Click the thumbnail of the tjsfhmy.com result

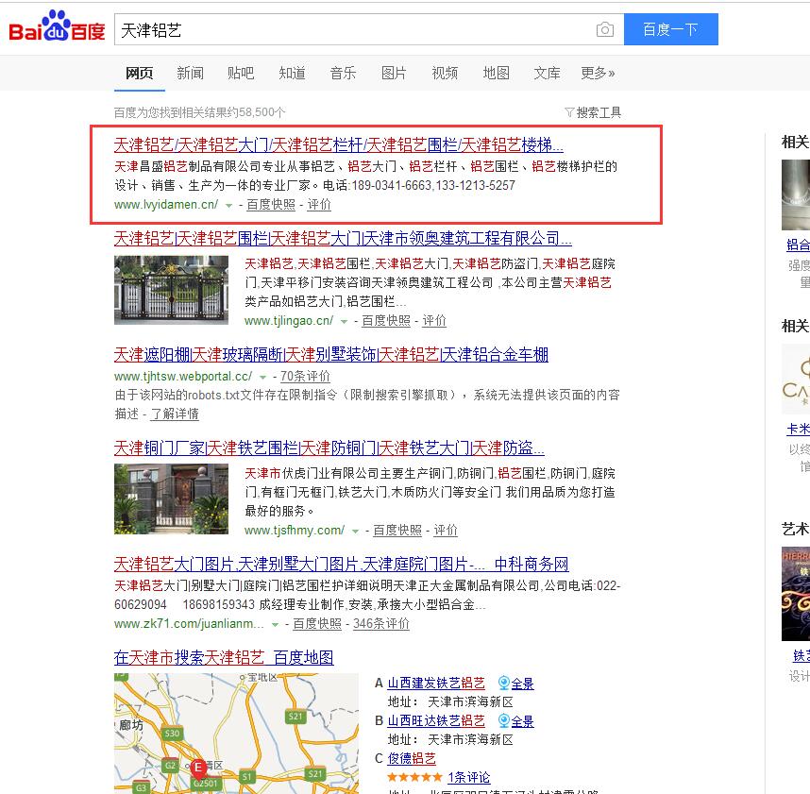tap(171, 499)
